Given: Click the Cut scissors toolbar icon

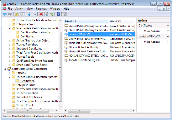Looking at the screenshot, I should [x=29, y=14].
